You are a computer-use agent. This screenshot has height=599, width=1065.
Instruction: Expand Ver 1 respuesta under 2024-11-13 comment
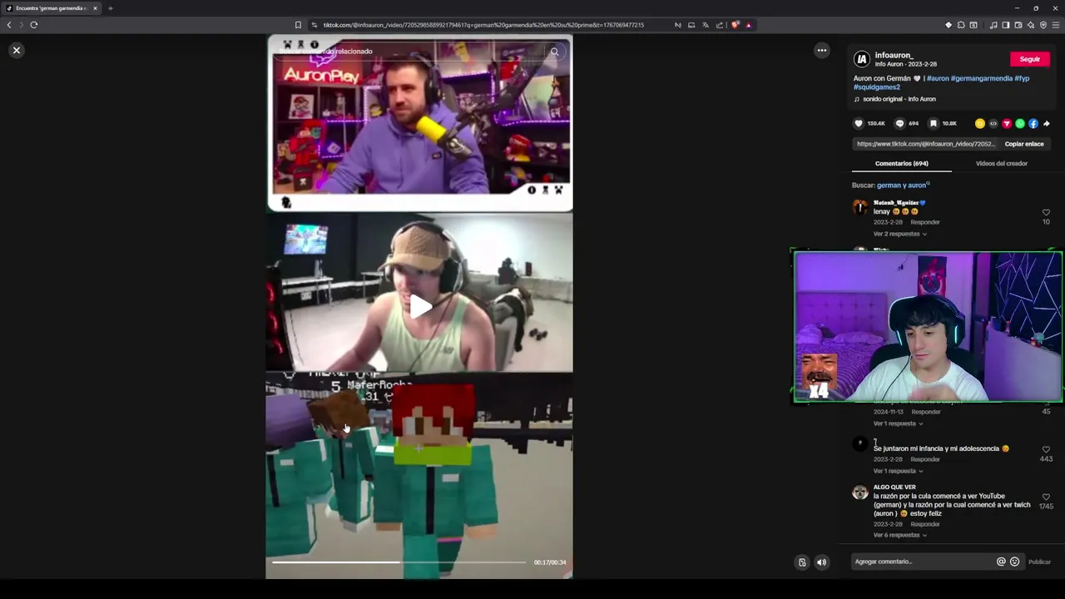(898, 423)
